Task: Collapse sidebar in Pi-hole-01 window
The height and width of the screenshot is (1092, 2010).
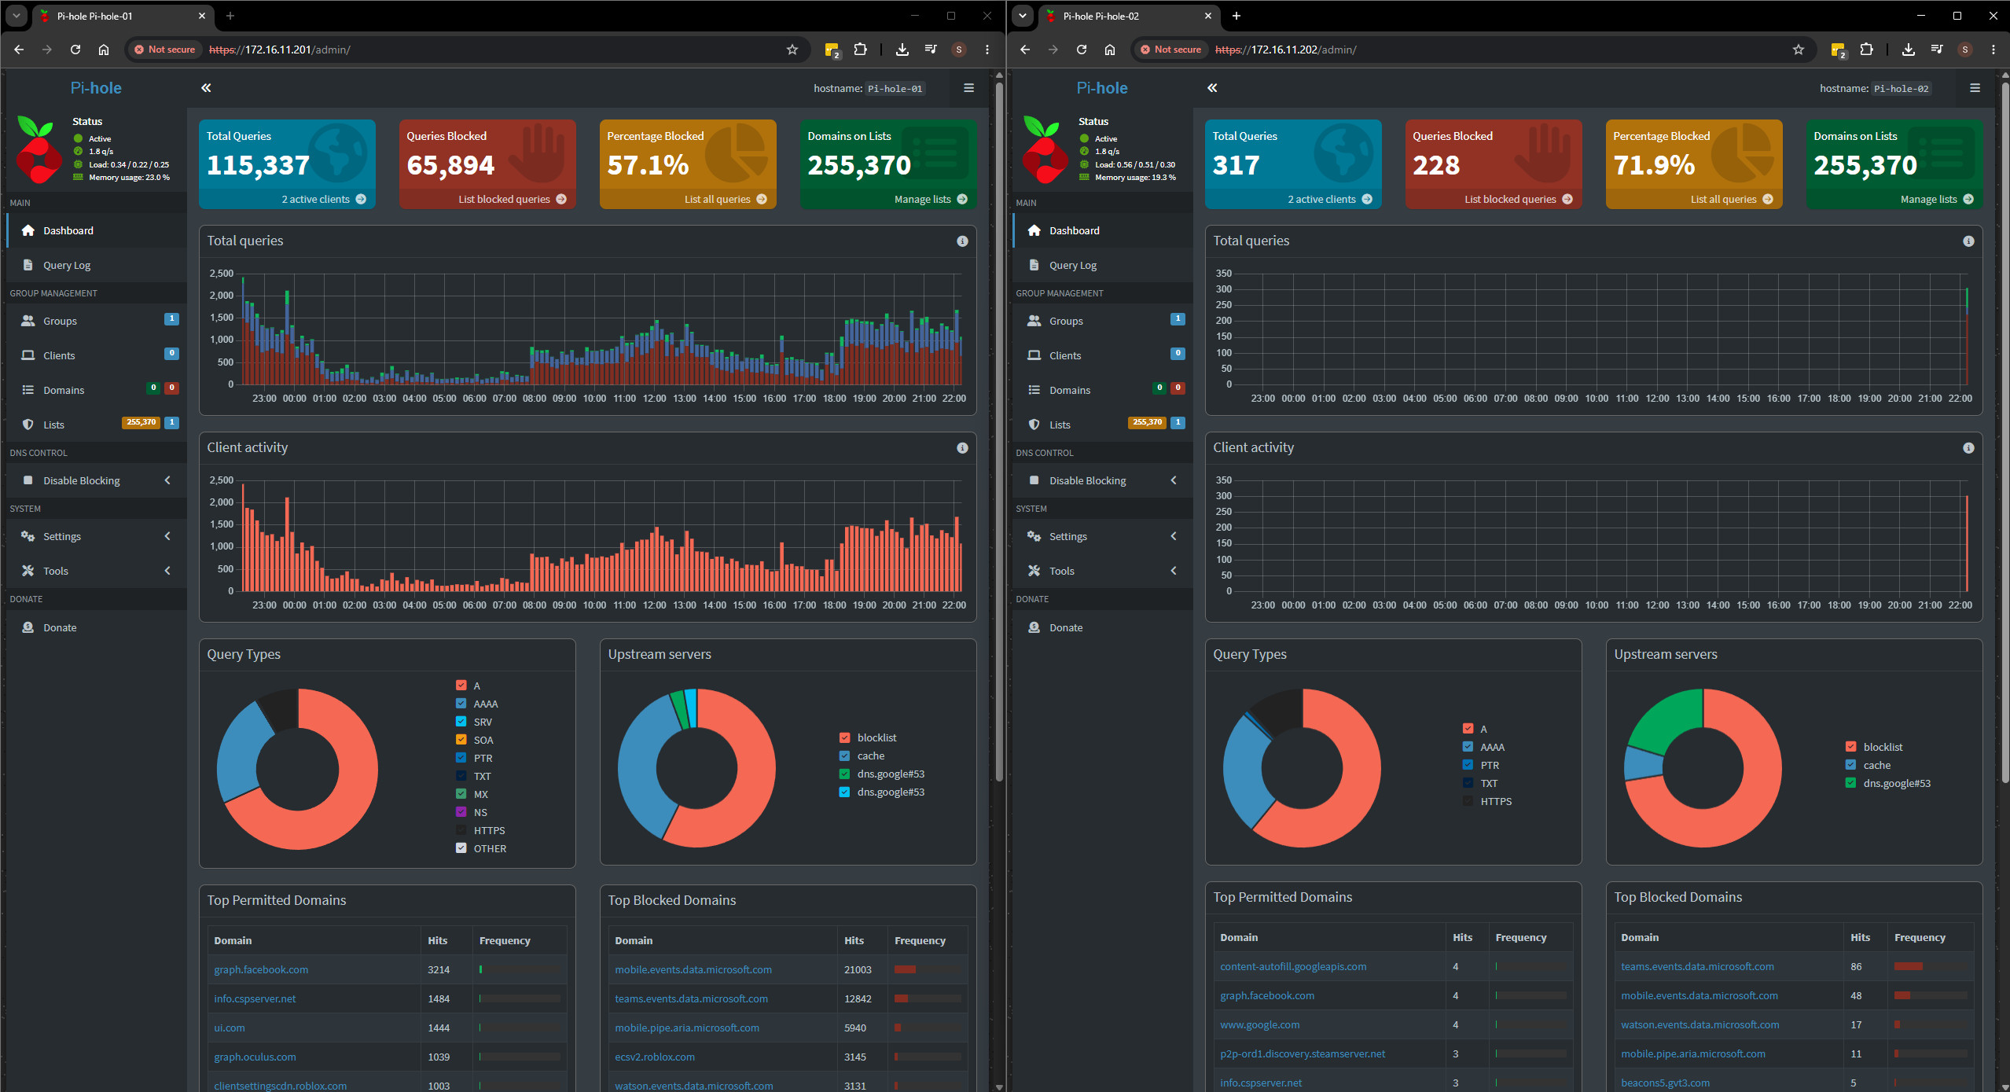Action: pos(206,88)
